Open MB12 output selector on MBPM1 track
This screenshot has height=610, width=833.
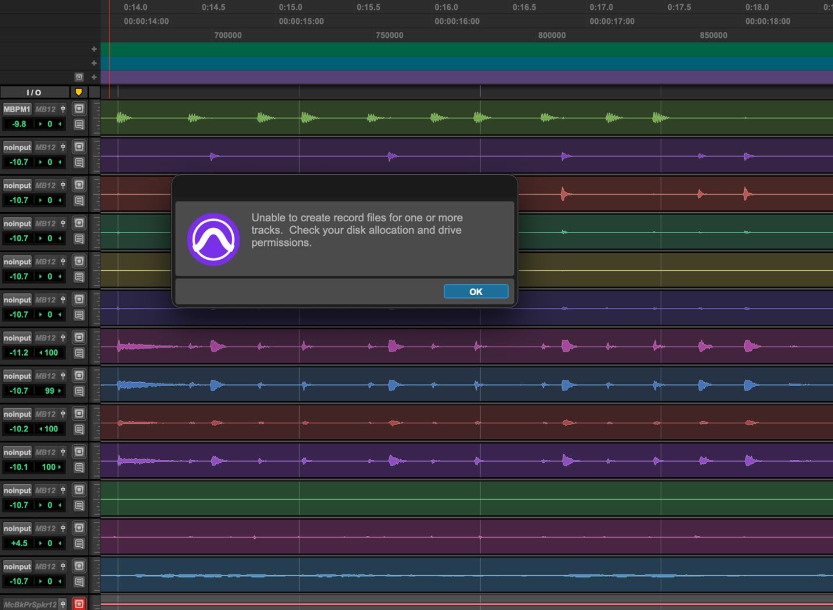click(46, 109)
